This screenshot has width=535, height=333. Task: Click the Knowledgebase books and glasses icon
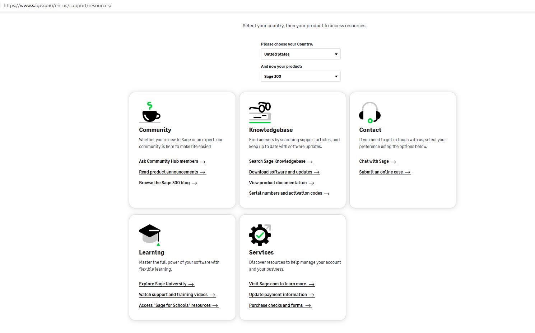click(260, 113)
